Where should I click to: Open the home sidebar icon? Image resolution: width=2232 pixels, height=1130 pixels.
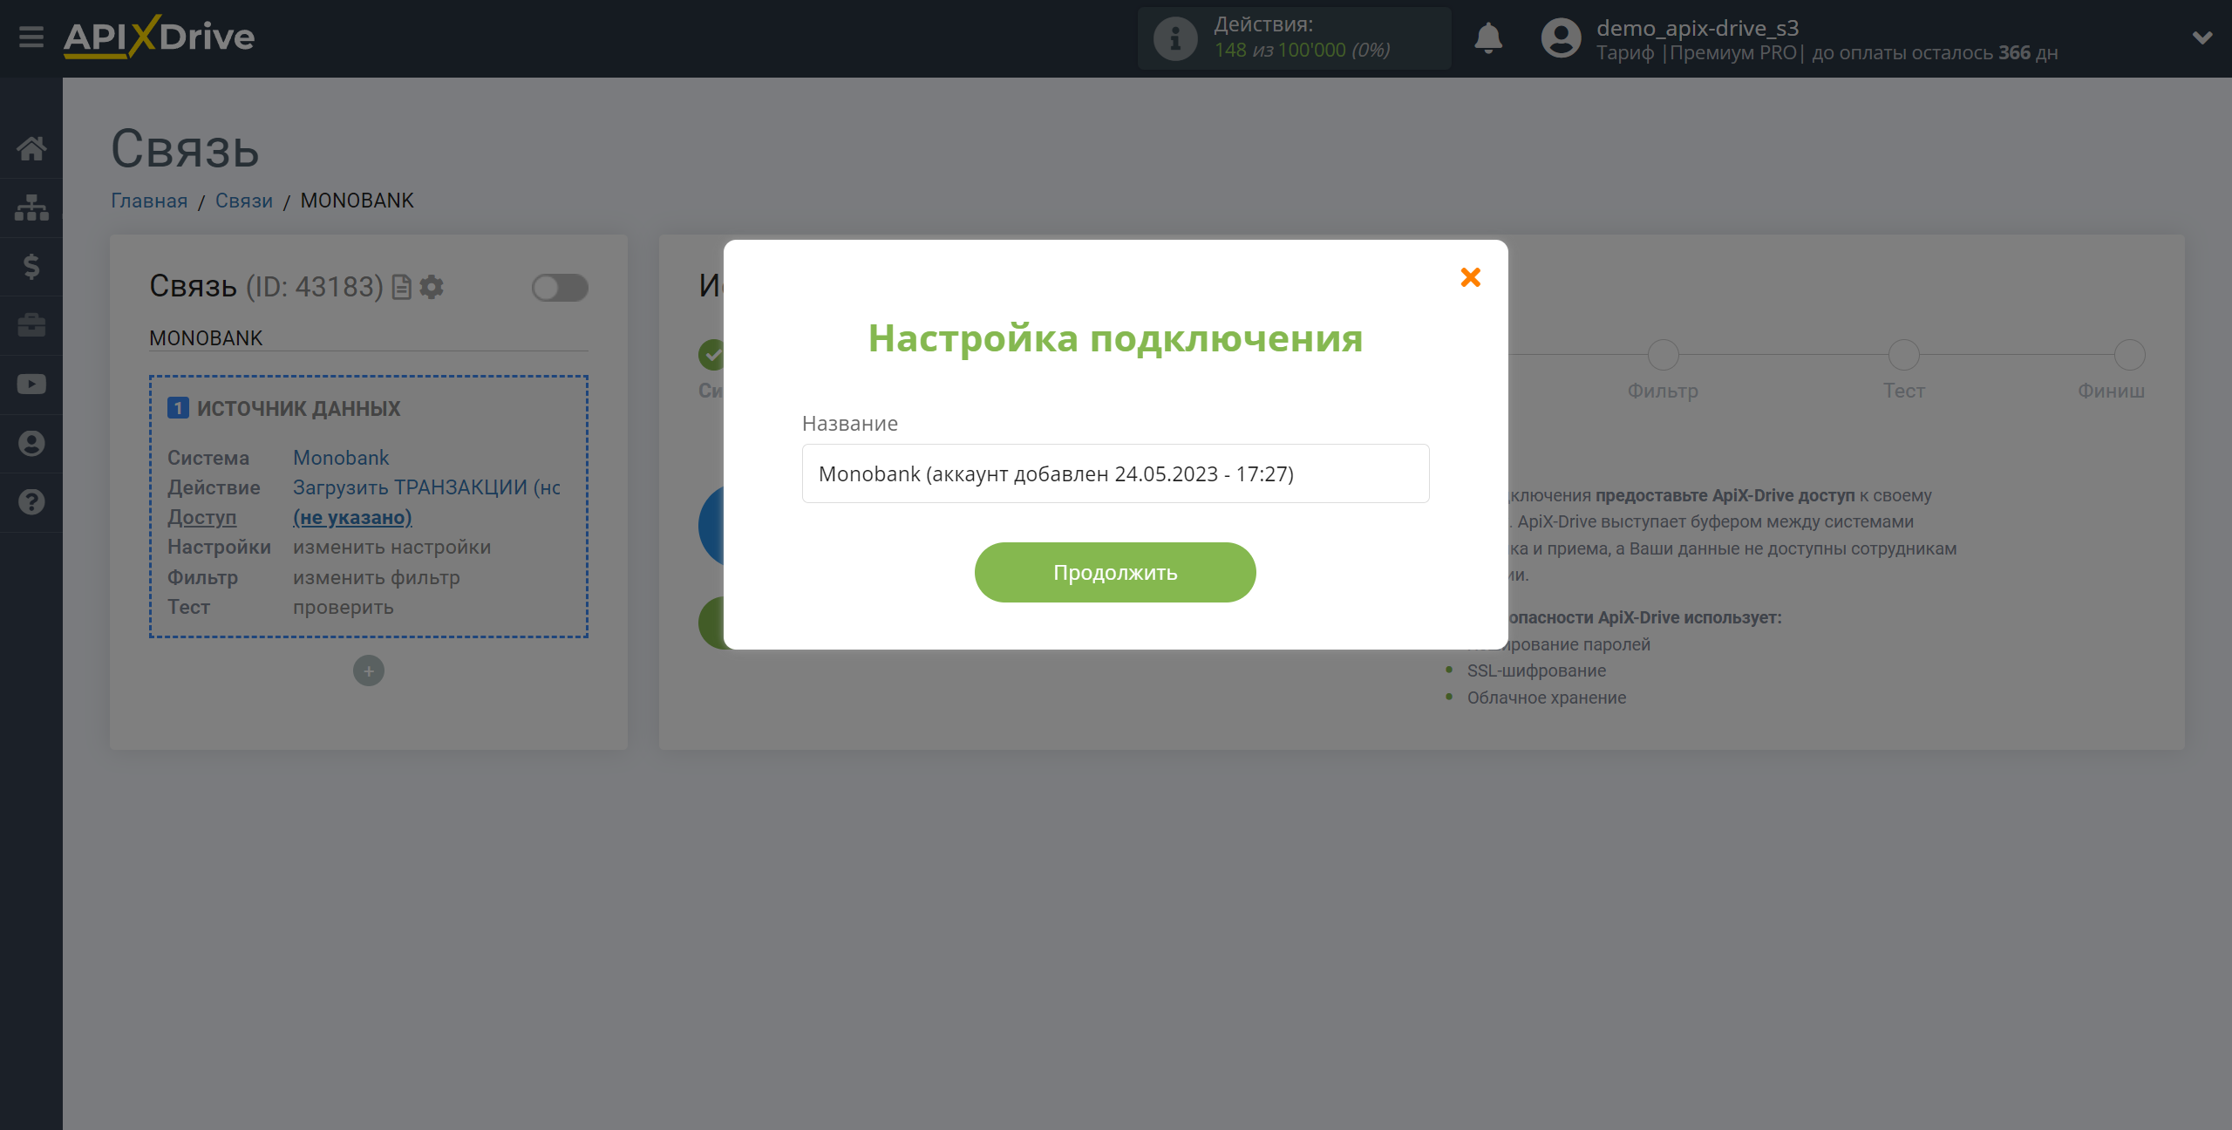[31, 148]
